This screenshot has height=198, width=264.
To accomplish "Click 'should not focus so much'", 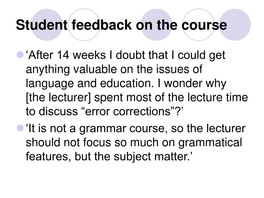I will pyautogui.click(x=92, y=142).
